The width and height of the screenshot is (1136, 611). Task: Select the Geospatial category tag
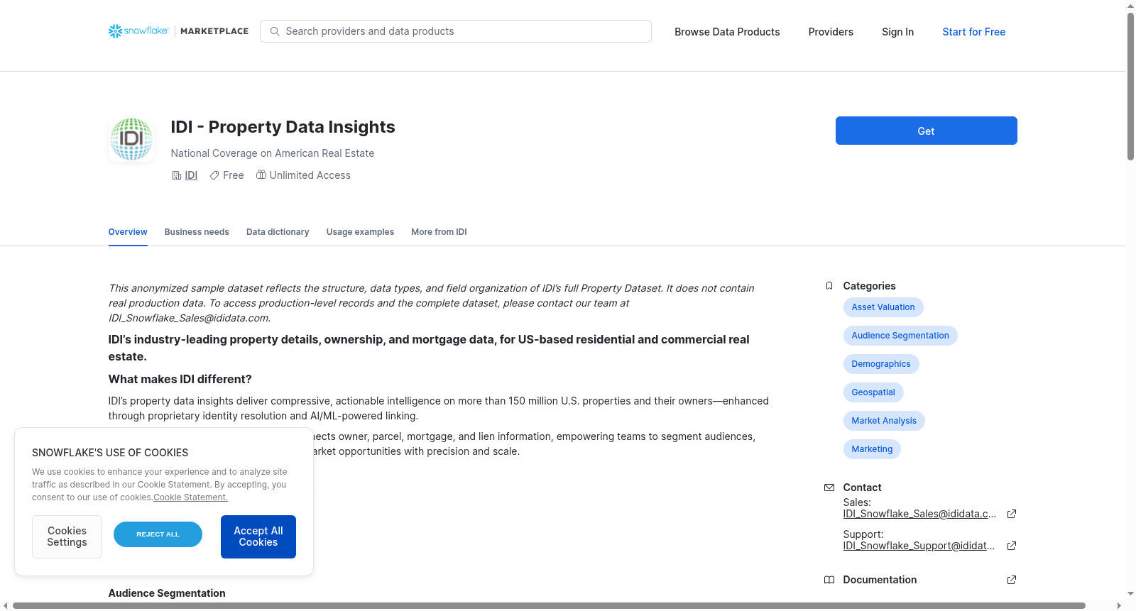[873, 392]
